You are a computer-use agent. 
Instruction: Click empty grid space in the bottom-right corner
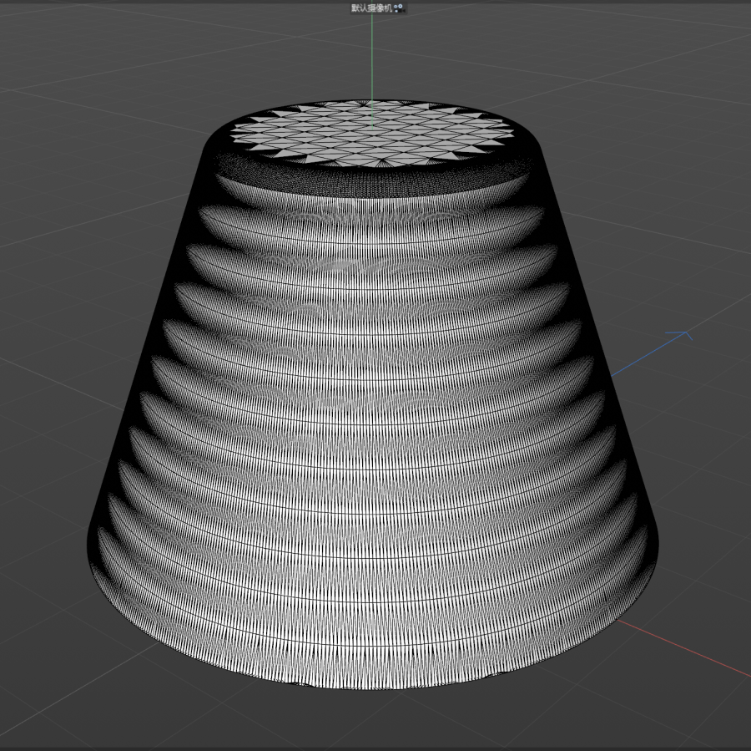(701, 710)
